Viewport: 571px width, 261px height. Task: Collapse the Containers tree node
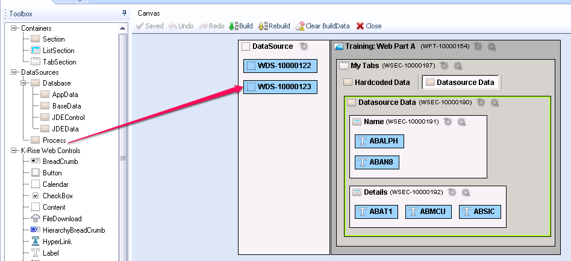(14, 28)
